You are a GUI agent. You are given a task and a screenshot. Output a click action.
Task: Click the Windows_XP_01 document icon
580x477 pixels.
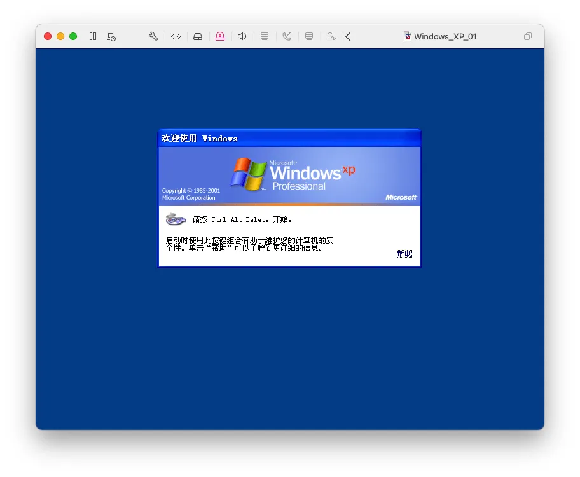pyautogui.click(x=407, y=36)
